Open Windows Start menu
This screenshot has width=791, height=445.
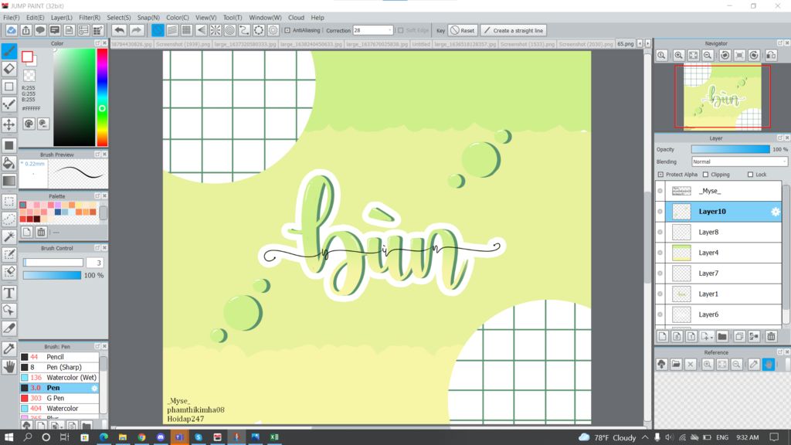(8, 437)
